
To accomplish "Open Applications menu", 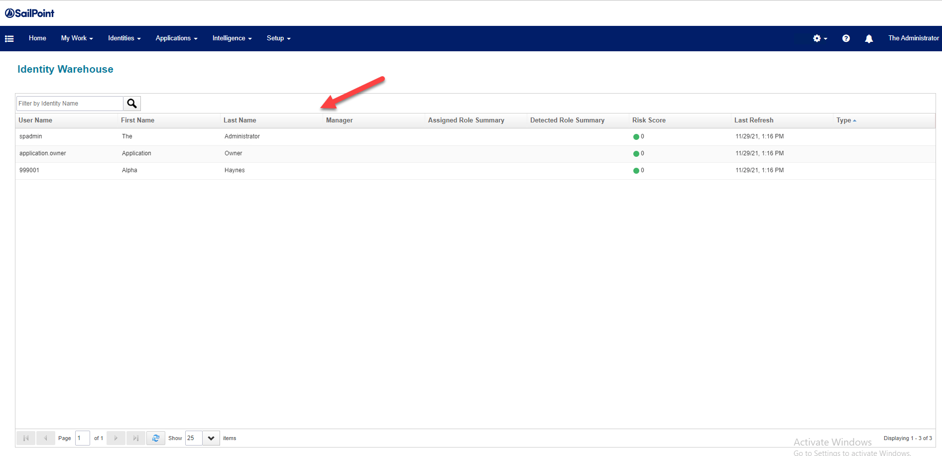I will pos(177,38).
